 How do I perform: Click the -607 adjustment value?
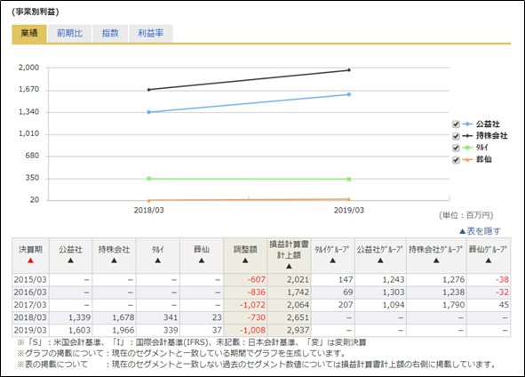[x=256, y=279]
